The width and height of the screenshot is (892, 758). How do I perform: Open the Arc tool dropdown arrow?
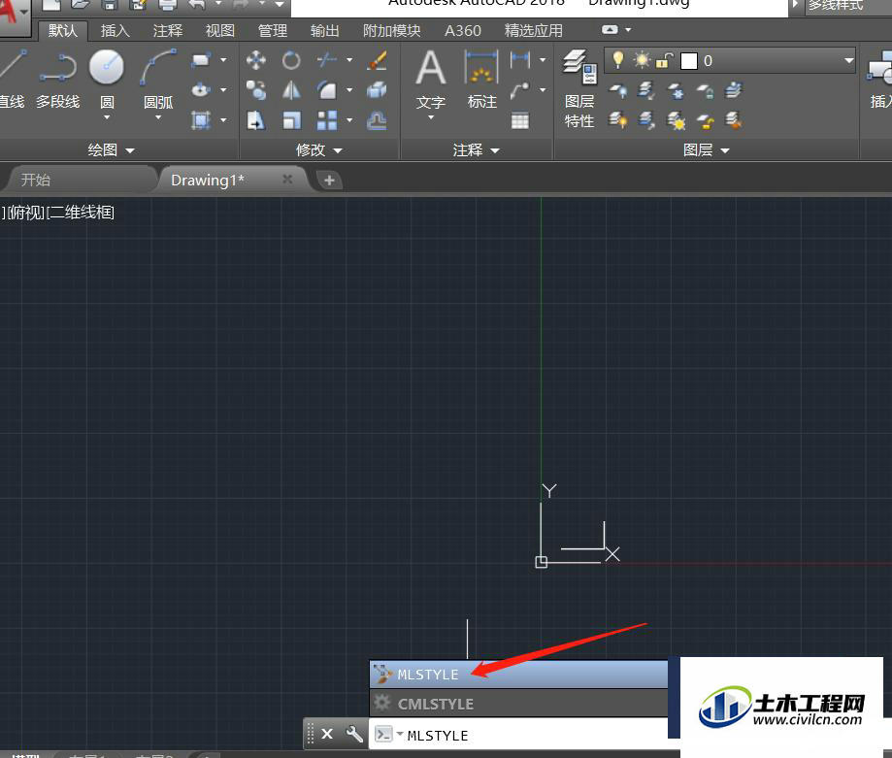[x=158, y=117]
